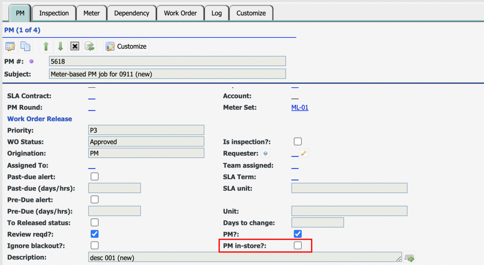
Task: Check the To Released status checkbox
Action: (x=95, y=223)
